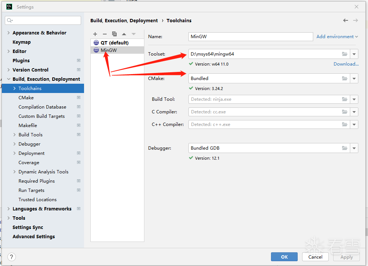Browse folder for the Toolset path
The height and width of the screenshot is (266, 368).
click(x=345, y=54)
